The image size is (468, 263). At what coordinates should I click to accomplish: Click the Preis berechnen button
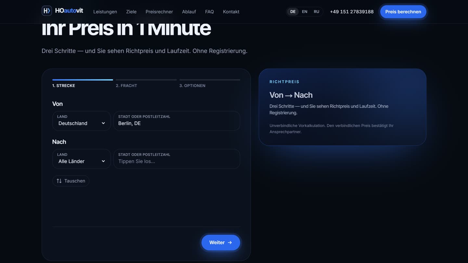(403, 12)
